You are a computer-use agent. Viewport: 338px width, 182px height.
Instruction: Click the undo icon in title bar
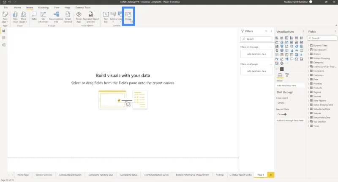(x=9, y=2)
